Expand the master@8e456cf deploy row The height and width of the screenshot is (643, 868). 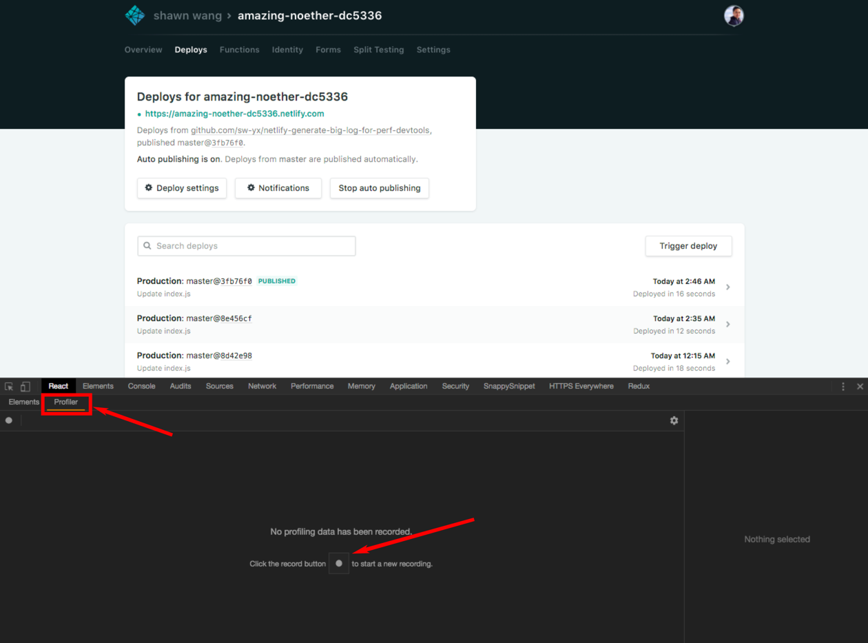pyautogui.click(x=728, y=324)
